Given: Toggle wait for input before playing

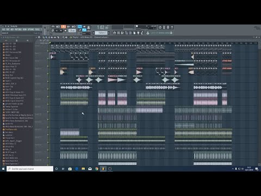Looking at the screenshot, I should click(58, 27).
